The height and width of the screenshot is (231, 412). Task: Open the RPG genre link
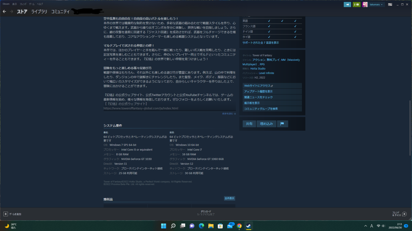262,64
